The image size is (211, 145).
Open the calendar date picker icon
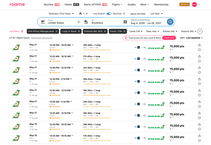pos(125,22)
